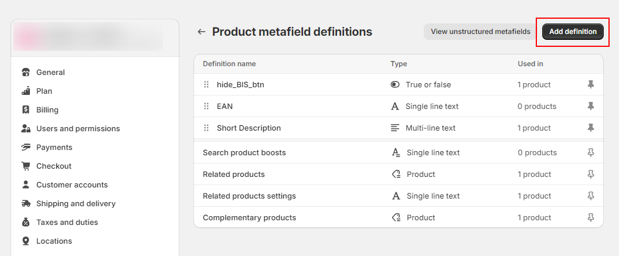Pin the Search product boosts definition
Viewport: 619px width, 256px height.
[x=591, y=152]
